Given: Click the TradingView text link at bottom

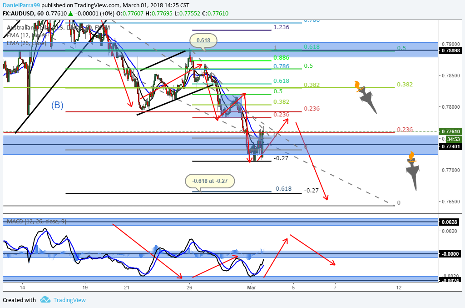Looking at the screenshot, I should click(x=69, y=300).
